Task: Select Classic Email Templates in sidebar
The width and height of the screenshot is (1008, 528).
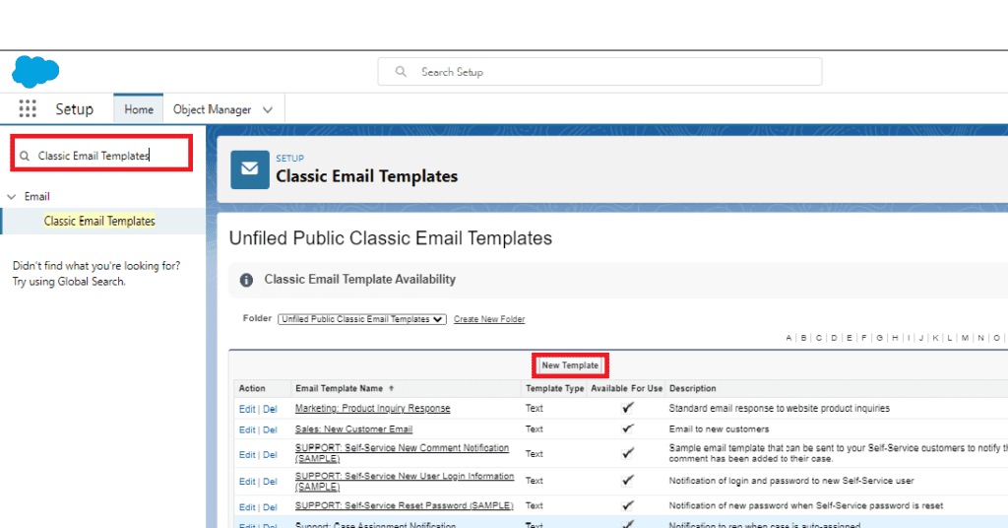Action: pos(99,222)
